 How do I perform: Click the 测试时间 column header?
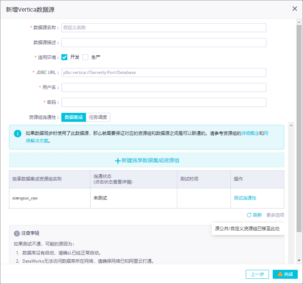point(203,179)
